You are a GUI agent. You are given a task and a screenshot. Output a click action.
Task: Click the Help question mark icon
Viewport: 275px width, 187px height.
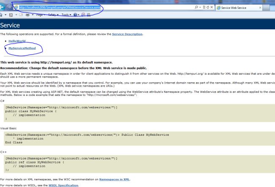tap(75, 15)
